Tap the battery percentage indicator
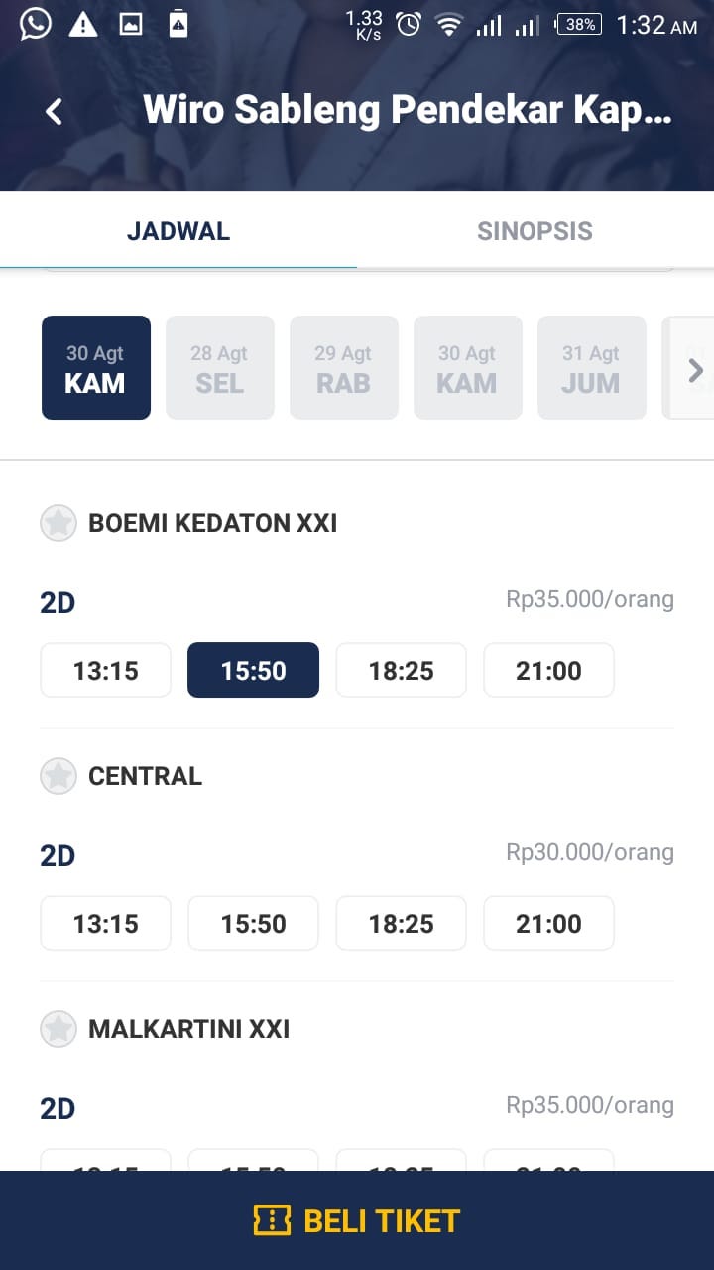 coord(578,25)
